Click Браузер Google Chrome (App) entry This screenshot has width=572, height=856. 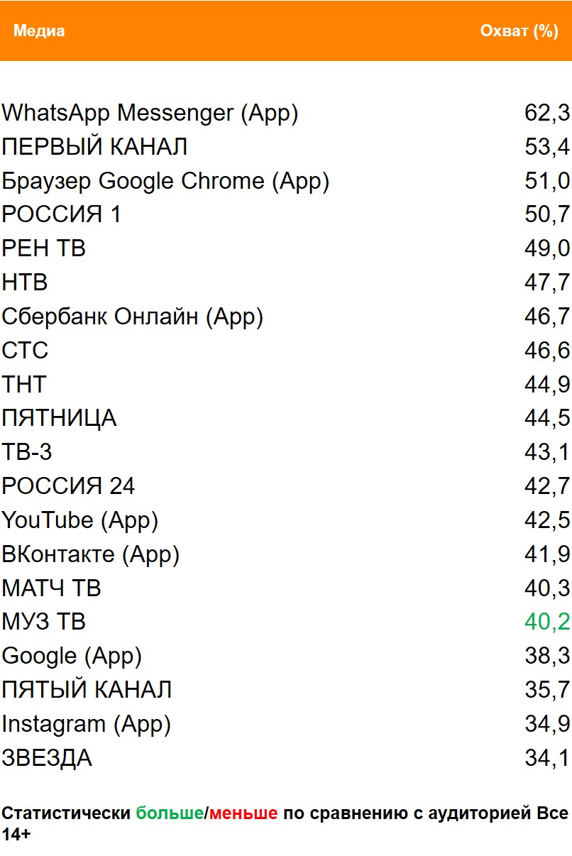[x=165, y=181]
